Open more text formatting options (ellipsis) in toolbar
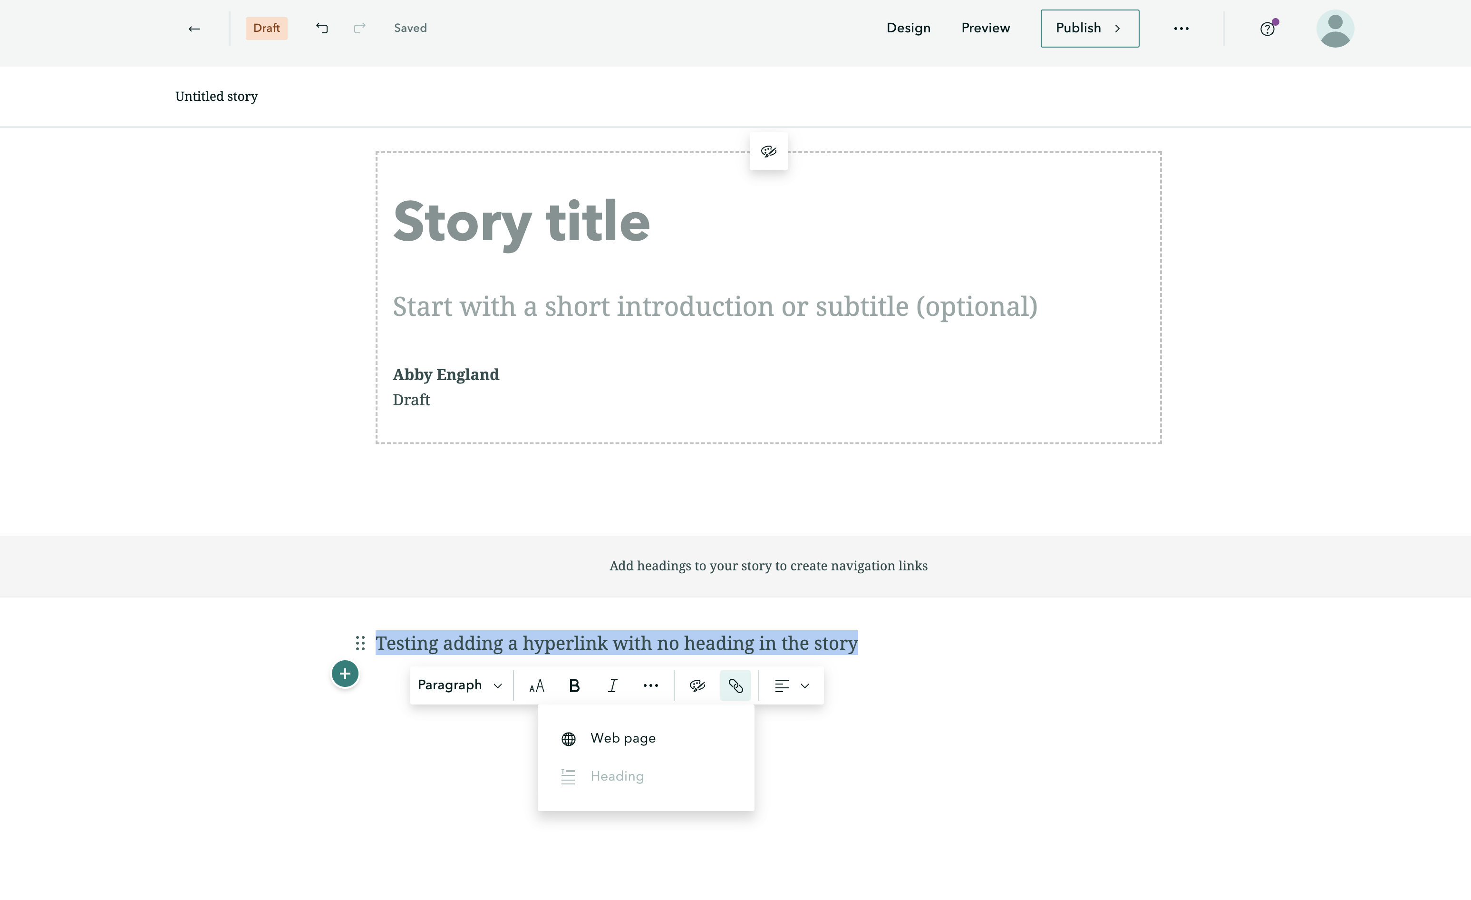 coord(650,685)
